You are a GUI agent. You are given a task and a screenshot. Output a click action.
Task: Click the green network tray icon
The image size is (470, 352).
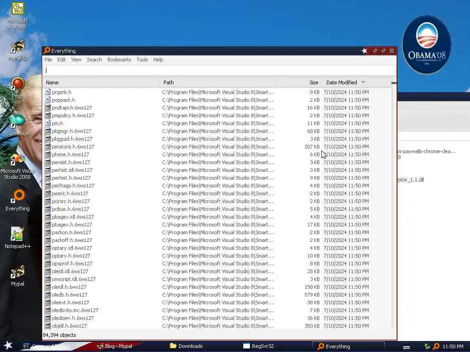[427, 346]
